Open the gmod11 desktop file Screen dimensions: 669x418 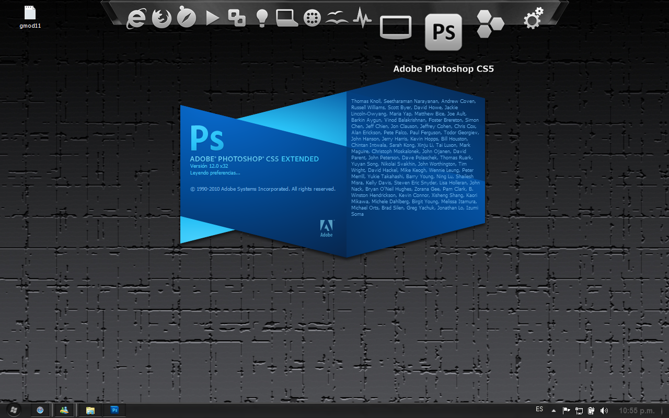point(30,17)
